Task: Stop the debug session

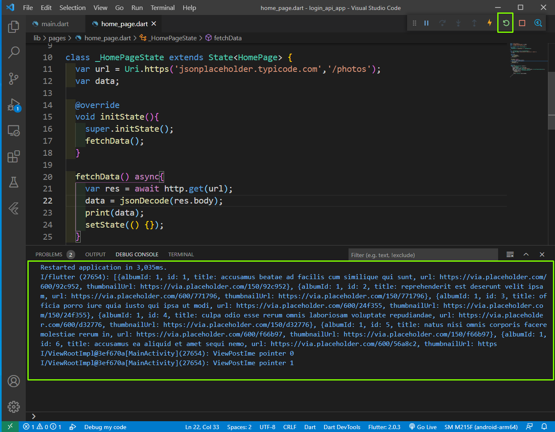Action: pyautogui.click(x=522, y=23)
